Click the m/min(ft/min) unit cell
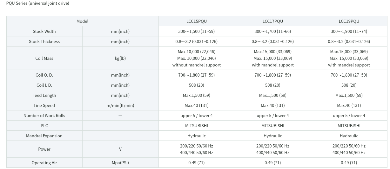This screenshot has width=390, height=169. click(120, 105)
